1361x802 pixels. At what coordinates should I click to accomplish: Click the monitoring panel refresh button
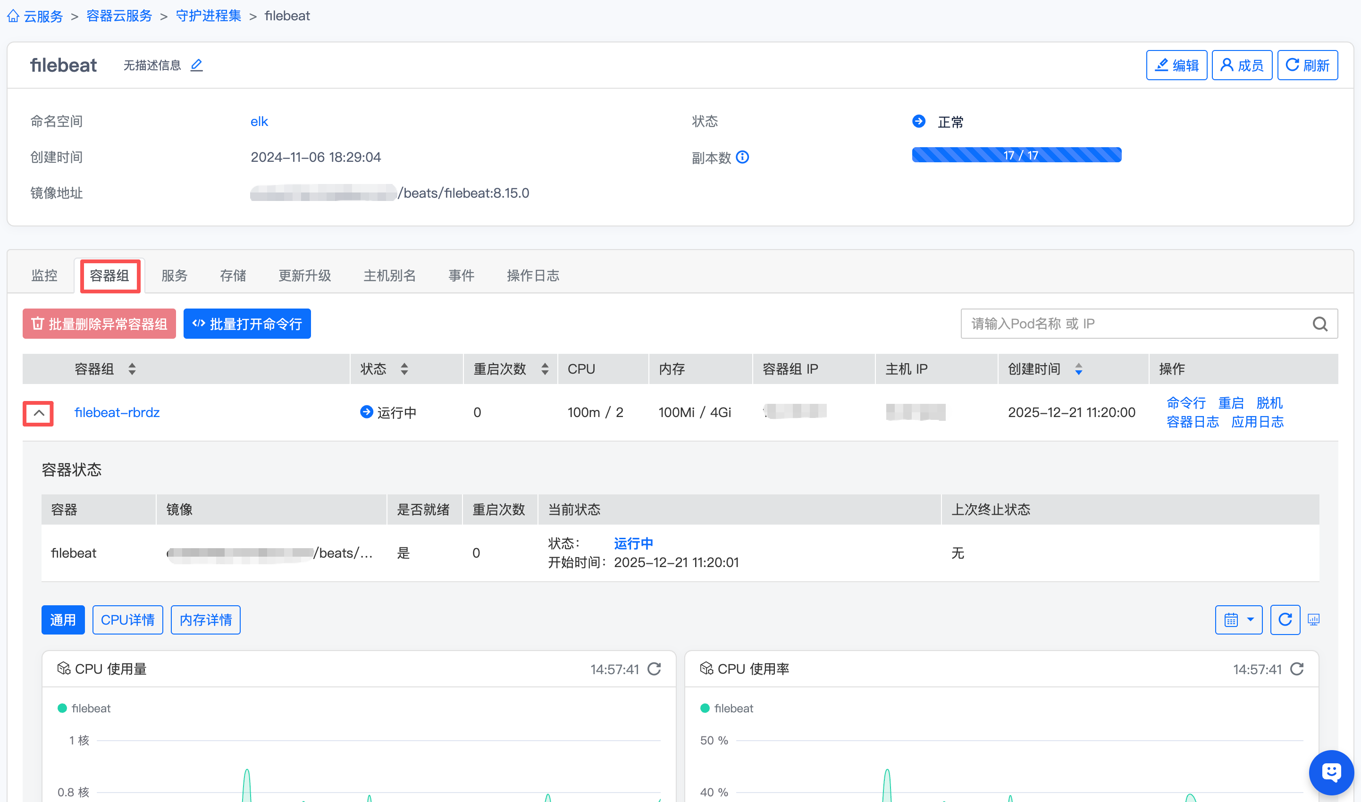coord(1285,620)
